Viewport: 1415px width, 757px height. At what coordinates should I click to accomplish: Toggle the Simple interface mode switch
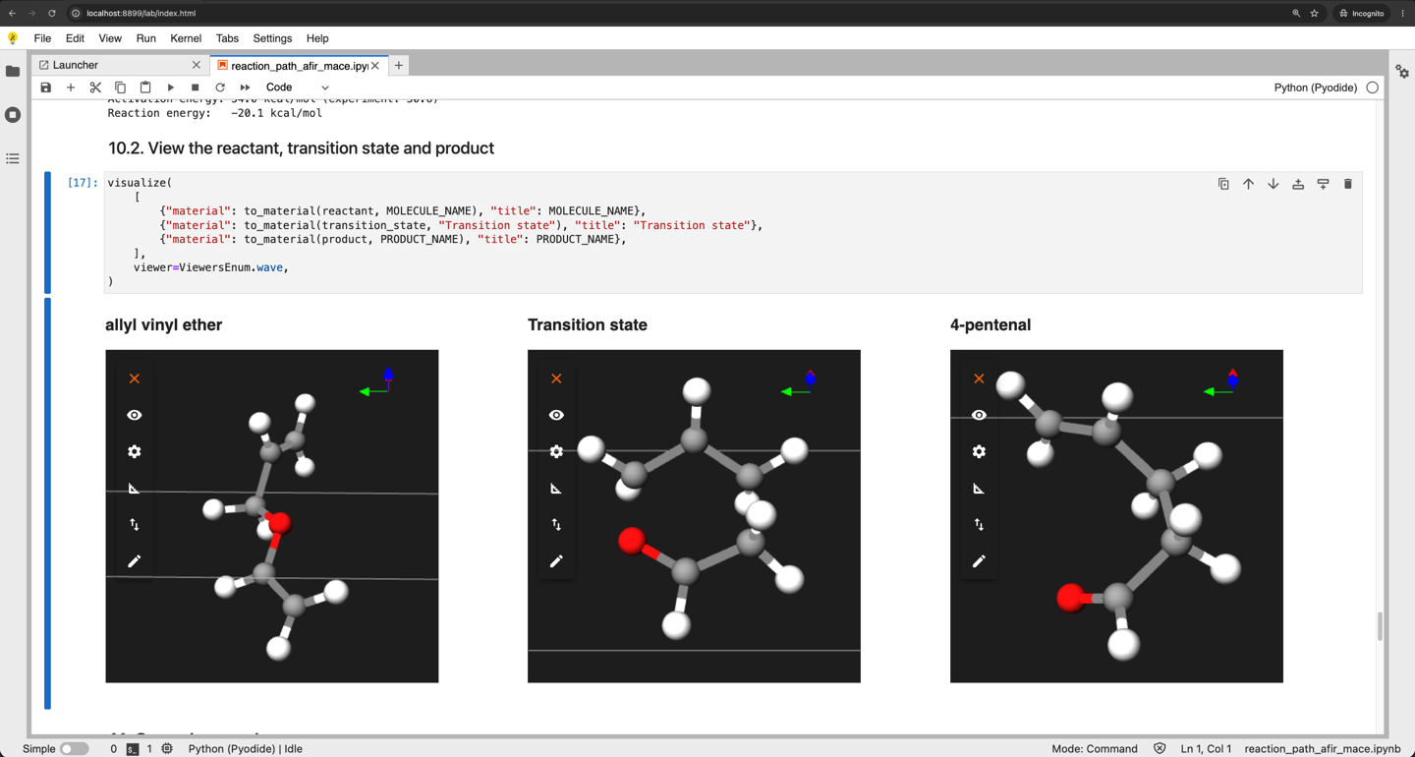pos(74,749)
